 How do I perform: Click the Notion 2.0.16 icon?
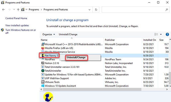tap(43, 63)
